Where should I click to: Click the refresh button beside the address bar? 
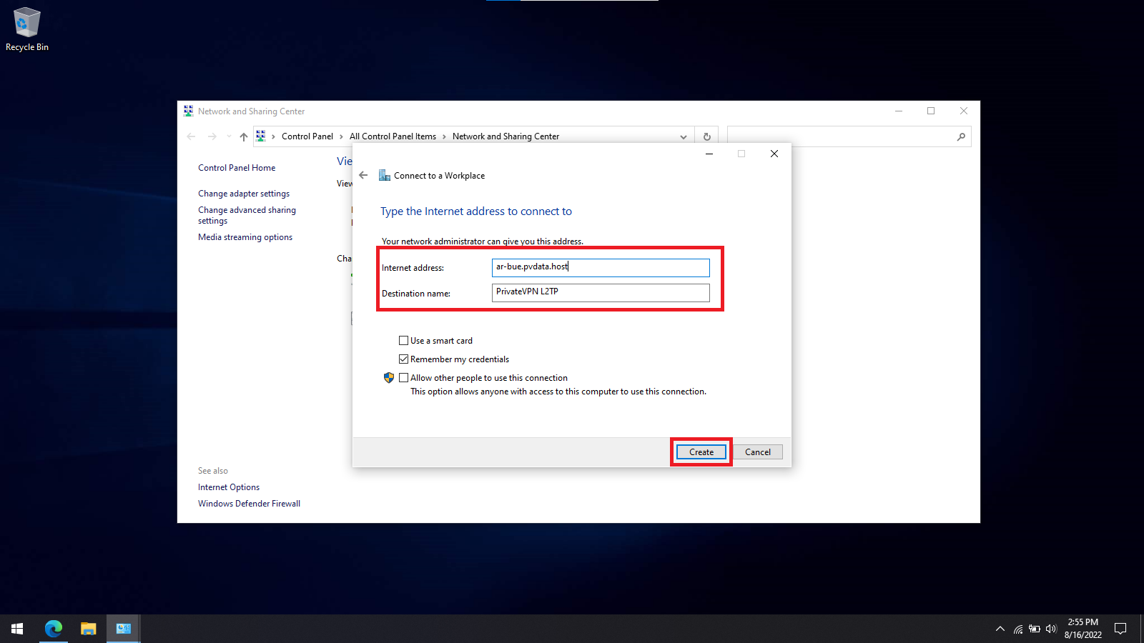(x=706, y=136)
